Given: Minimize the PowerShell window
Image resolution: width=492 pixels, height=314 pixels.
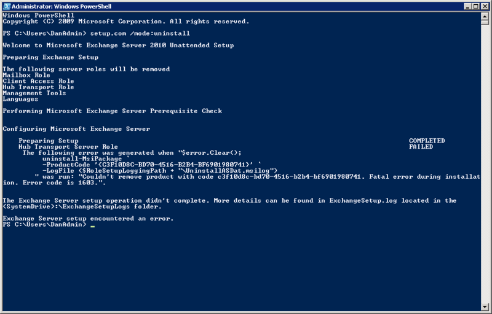Looking at the screenshot, I should point(468,6).
